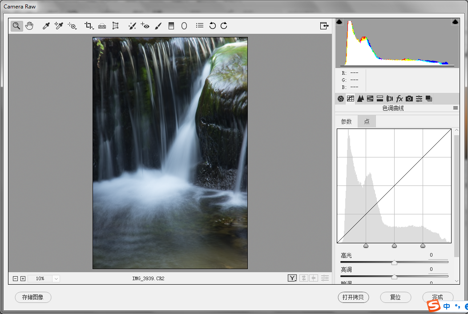Click the waterfall image preview
The image size is (468, 314).
coord(170,153)
